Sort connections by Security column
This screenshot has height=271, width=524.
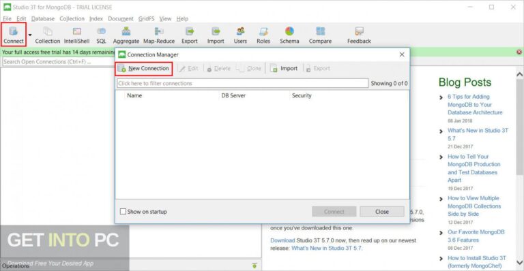coord(302,95)
